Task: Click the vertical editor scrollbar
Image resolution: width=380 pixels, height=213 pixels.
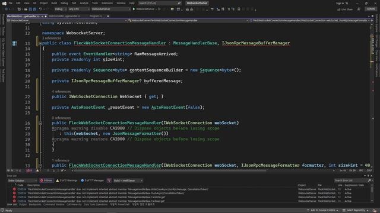Action: click(372, 95)
